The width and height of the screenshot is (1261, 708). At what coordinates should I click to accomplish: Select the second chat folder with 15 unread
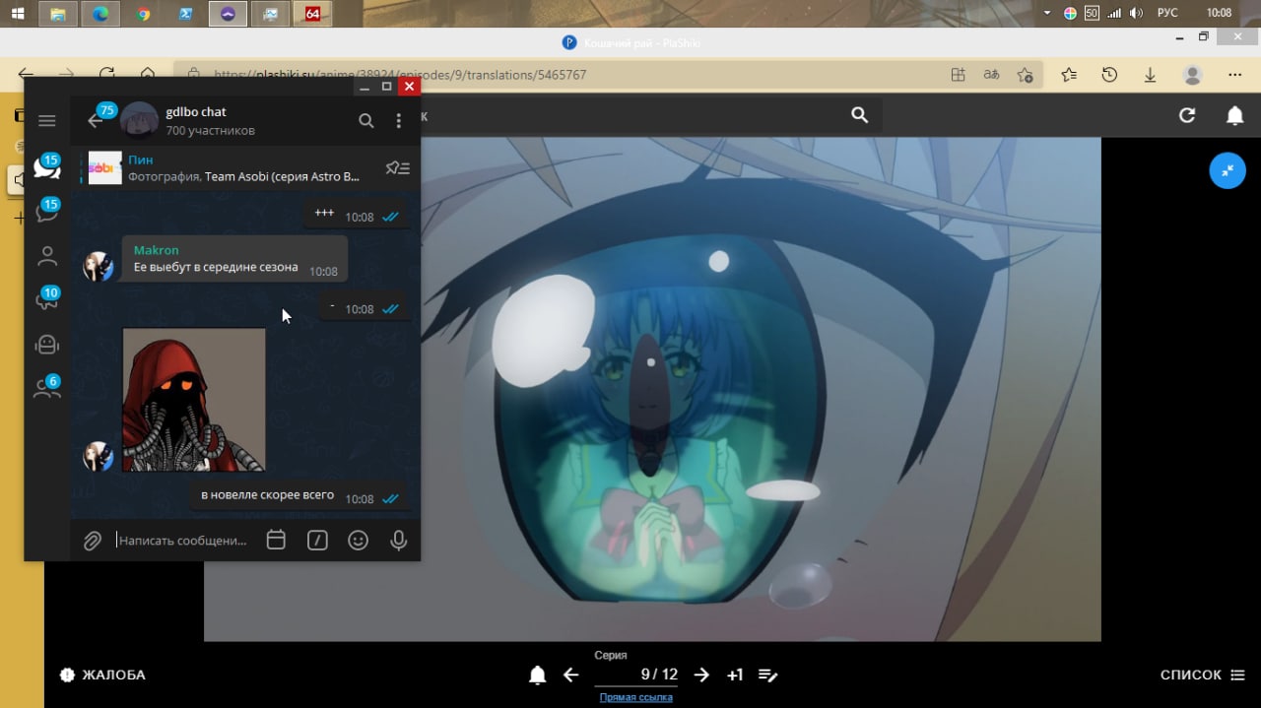[46, 212]
